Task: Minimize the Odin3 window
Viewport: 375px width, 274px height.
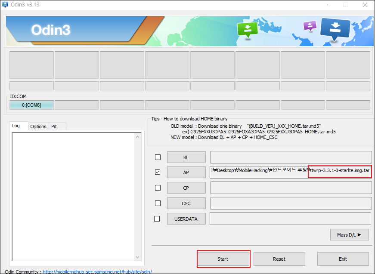Action: pyautogui.click(x=326, y=5)
